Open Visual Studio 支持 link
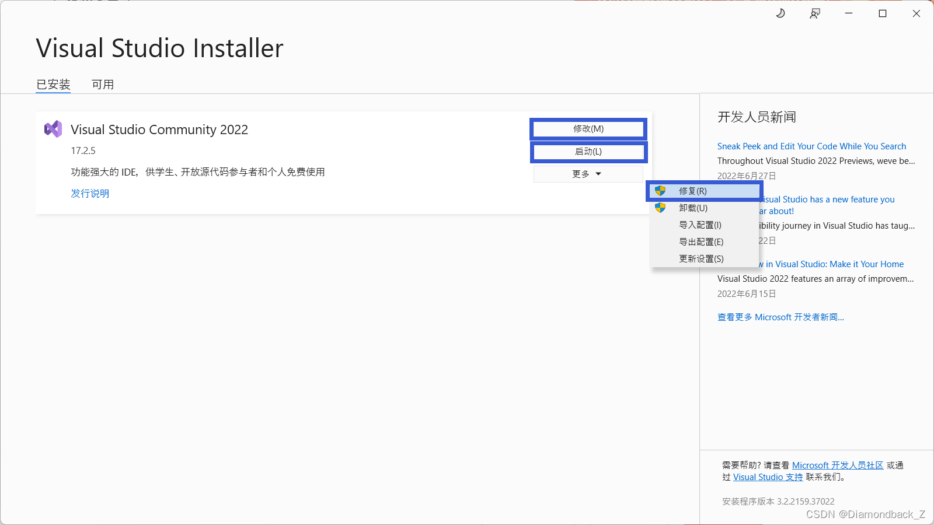The width and height of the screenshot is (934, 525). [x=768, y=477]
